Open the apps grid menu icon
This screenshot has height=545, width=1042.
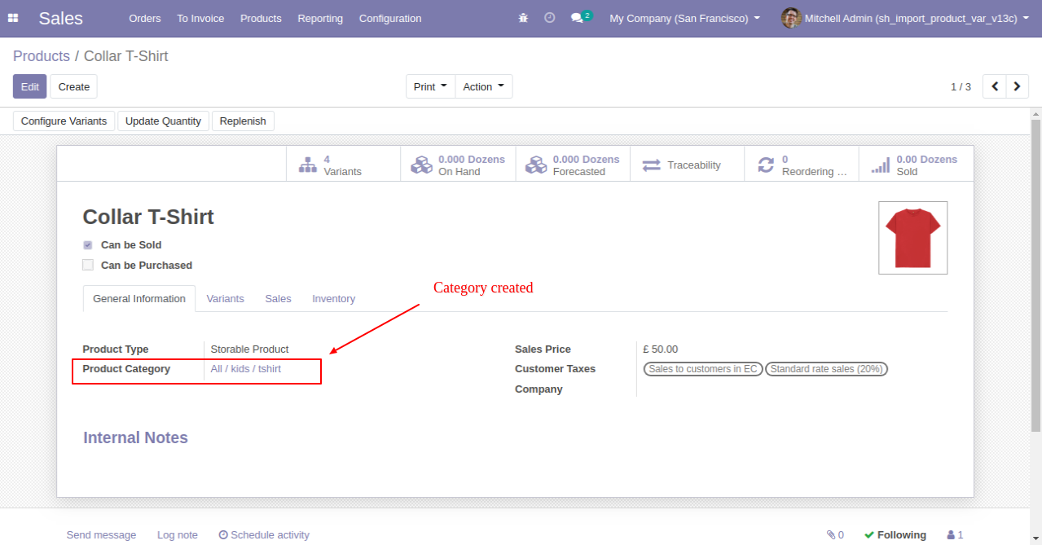[x=13, y=18]
